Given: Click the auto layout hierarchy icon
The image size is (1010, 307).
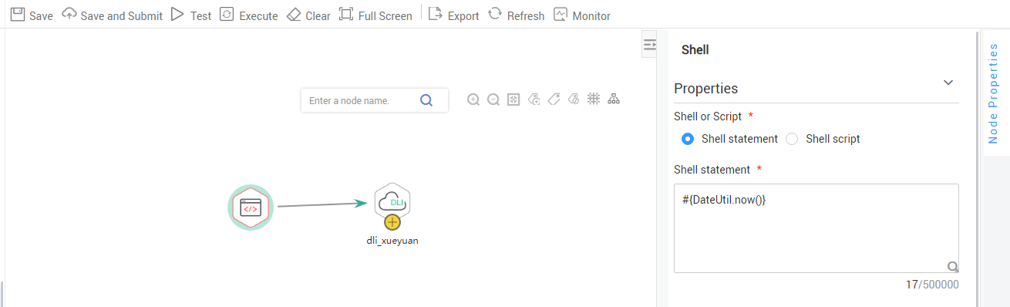Looking at the screenshot, I should click(x=614, y=100).
